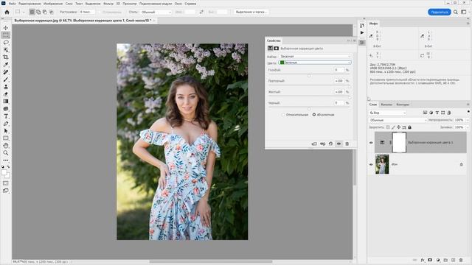Select the Crop tool

pos(6,57)
